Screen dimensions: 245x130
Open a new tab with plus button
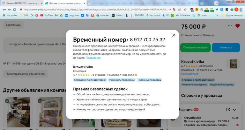point(90,3)
